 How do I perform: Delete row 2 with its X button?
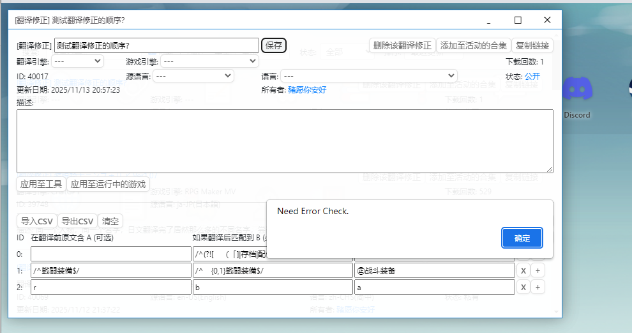[x=523, y=288]
